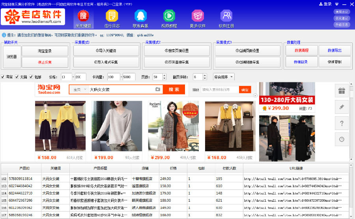
Task: Click the 停止采集 button
Action: pos(45,62)
